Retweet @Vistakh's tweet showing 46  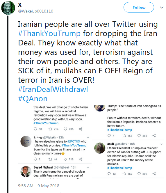(50, 159)
